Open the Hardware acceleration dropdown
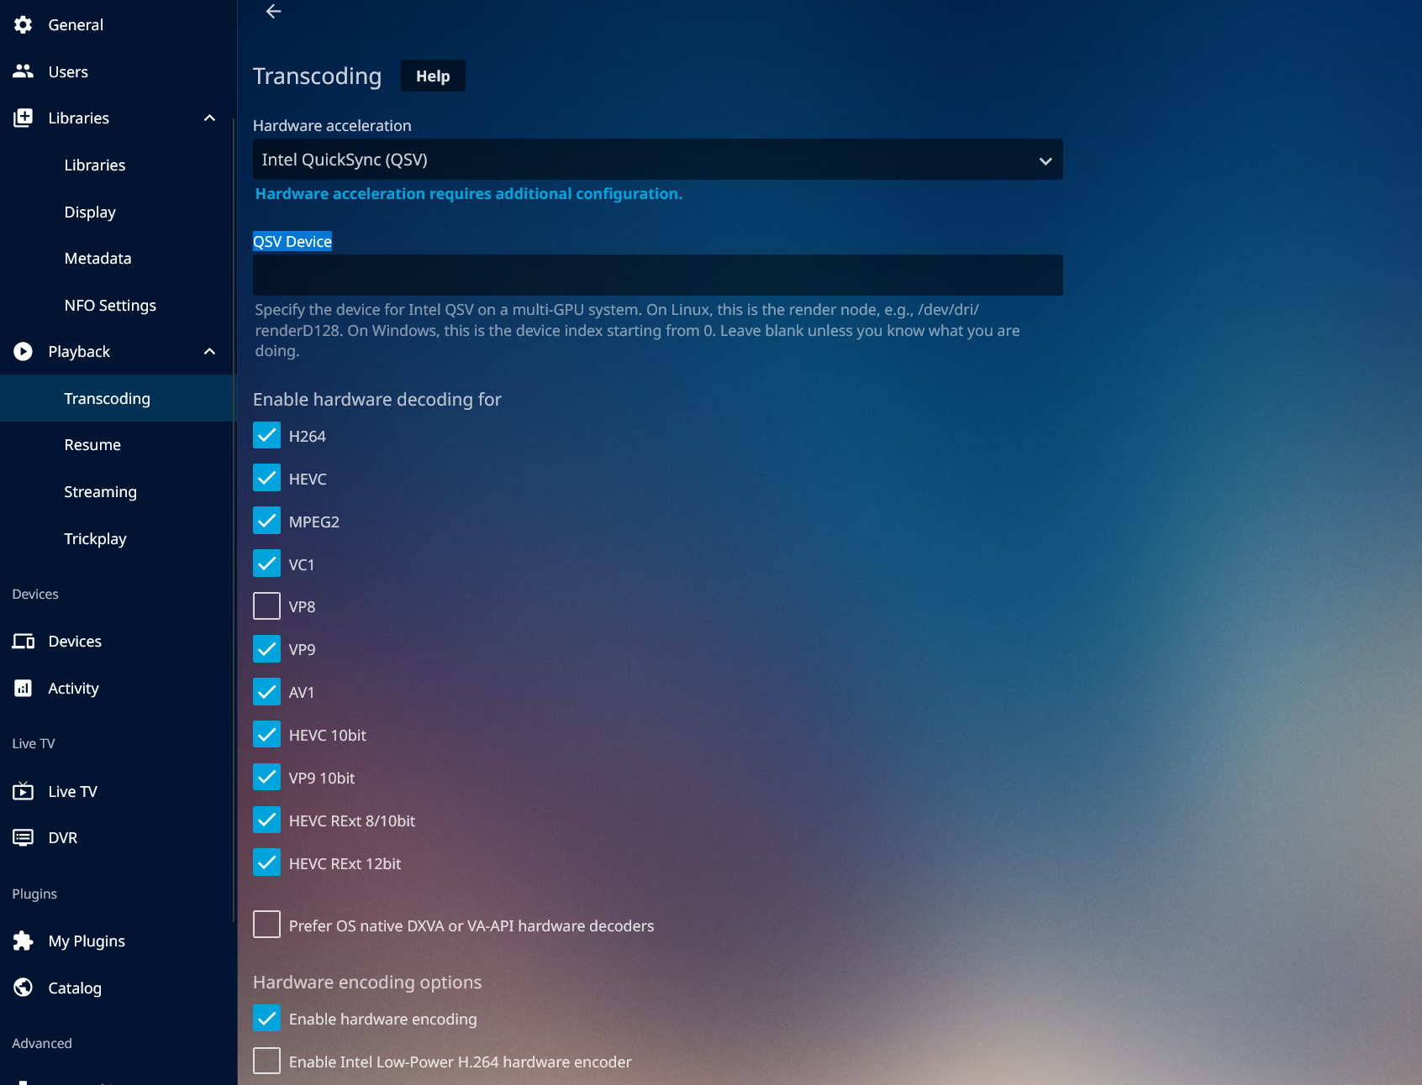The height and width of the screenshot is (1085, 1422). pos(657,160)
